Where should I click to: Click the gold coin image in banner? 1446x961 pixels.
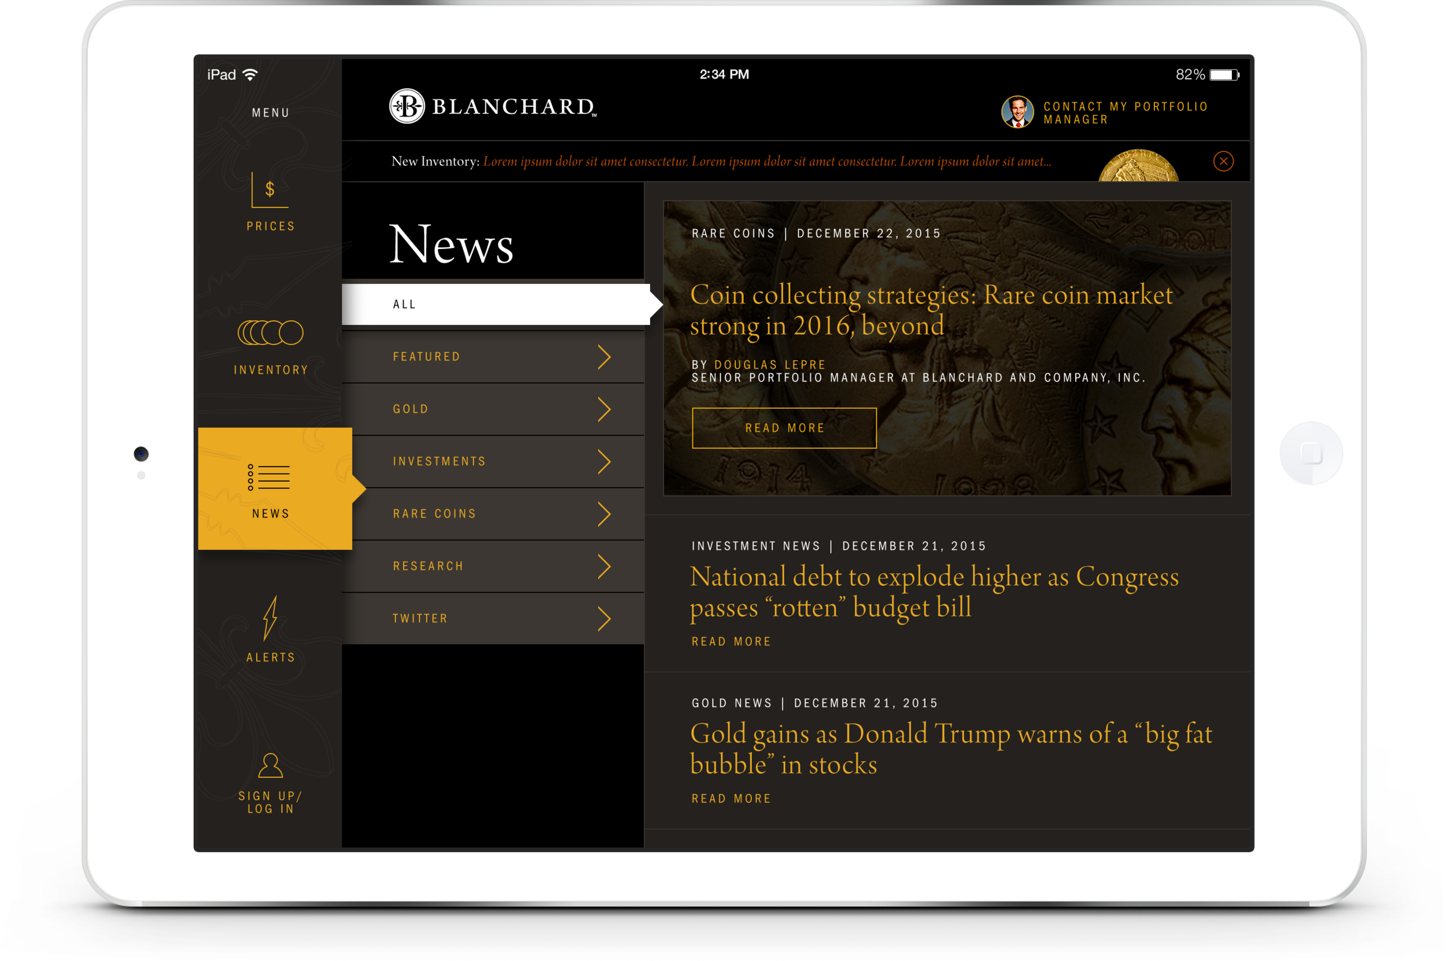coord(1138,165)
